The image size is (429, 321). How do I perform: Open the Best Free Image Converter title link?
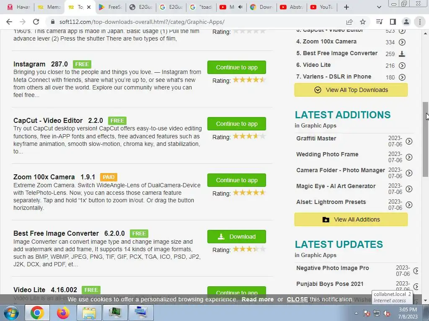point(69,233)
